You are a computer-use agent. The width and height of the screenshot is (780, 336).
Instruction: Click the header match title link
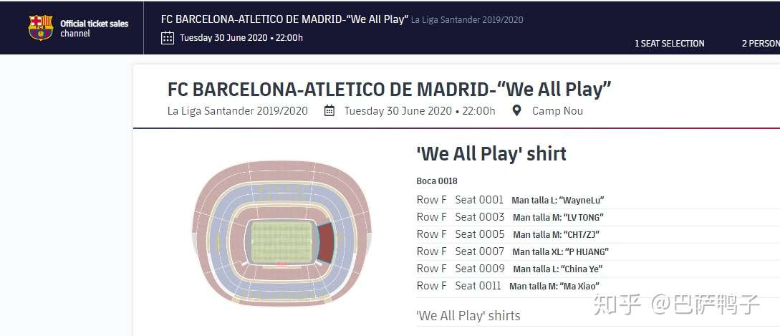tap(284, 19)
